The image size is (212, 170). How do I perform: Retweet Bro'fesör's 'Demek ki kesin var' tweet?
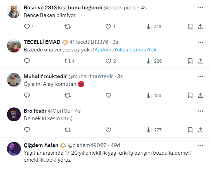pyautogui.click(x=68, y=130)
